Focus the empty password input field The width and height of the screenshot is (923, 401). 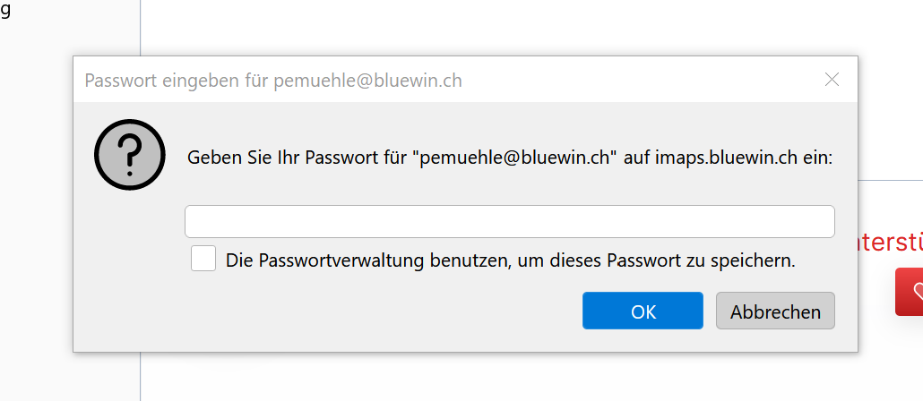509,221
